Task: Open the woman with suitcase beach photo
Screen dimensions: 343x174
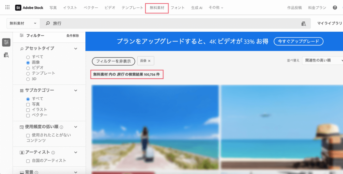Action: click(155, 127)
